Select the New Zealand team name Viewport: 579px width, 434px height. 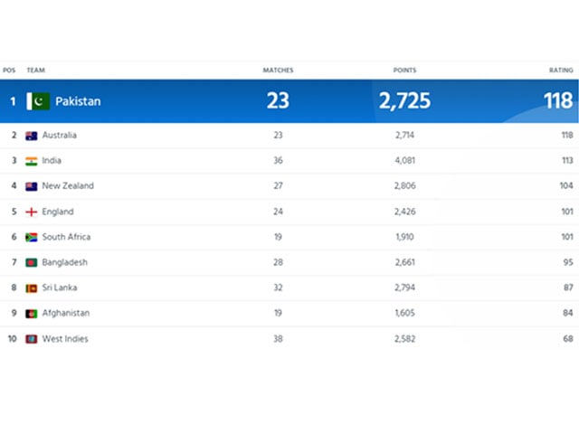click(68, 185)
